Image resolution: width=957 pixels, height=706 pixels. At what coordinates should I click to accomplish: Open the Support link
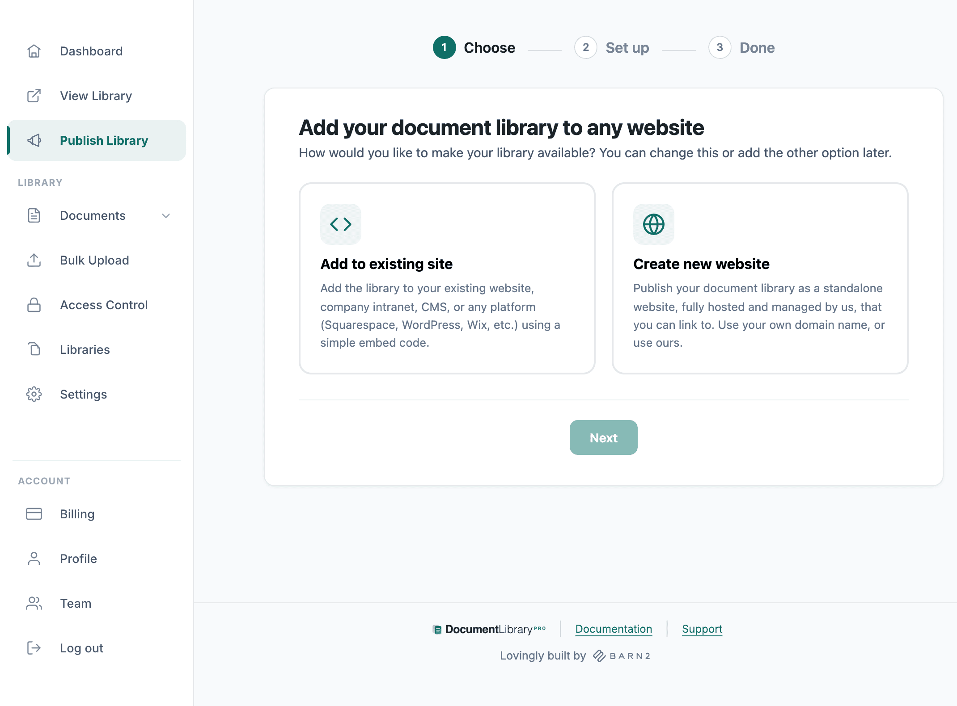pos(702,629)
